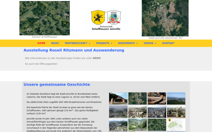Expand the PARTNERSCHAFT dropdown menu
This screenshot has width=212, height=132.
point(77,43)
